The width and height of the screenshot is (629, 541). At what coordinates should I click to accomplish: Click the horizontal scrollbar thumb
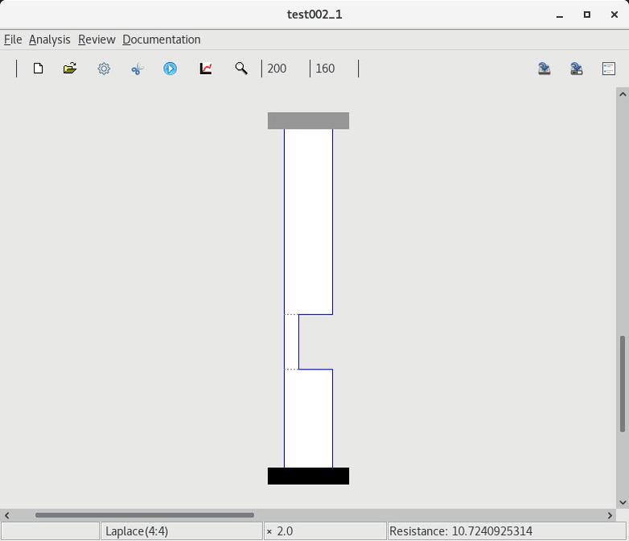(145, 515)
